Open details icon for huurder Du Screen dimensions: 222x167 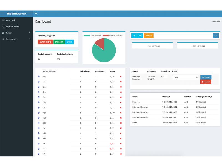pyautogui.click(x=39, y=107)
